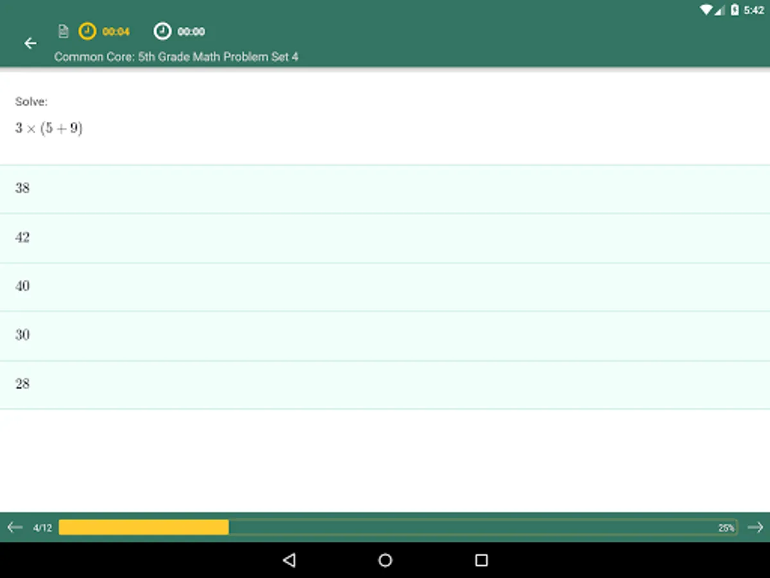Tap the Solve: prompt text
Screen dimensions: 770x578
(x=31, y=101)
